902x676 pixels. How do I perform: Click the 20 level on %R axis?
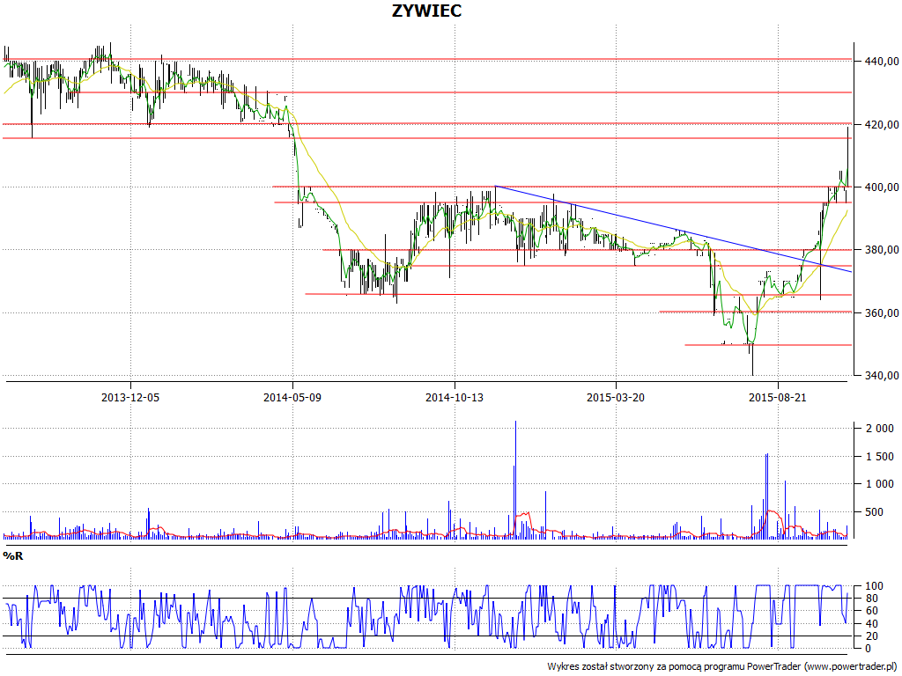pos(871,636)
